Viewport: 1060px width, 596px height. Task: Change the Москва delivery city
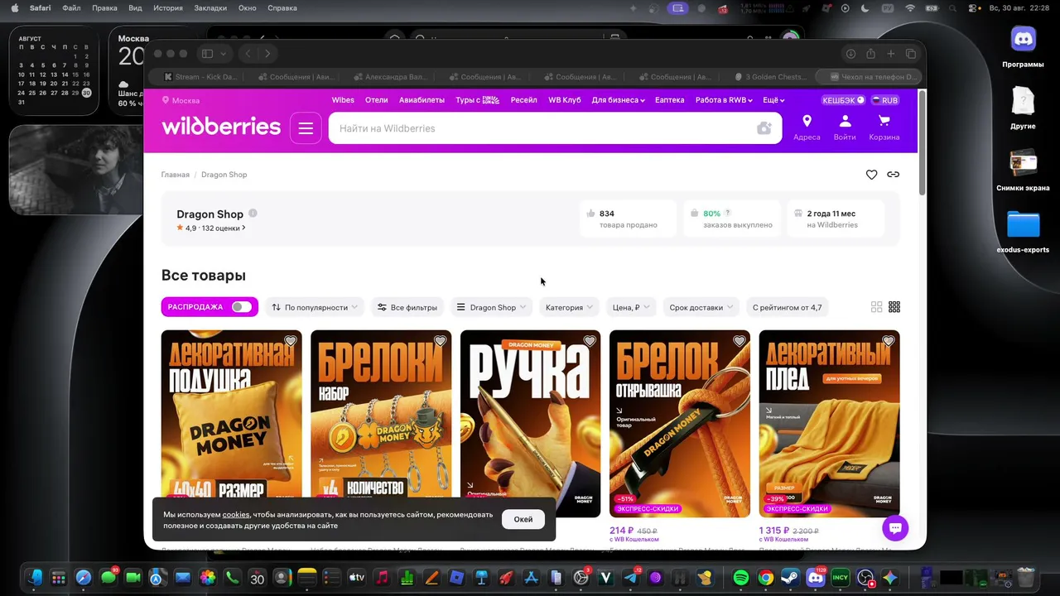click(181, 100)
